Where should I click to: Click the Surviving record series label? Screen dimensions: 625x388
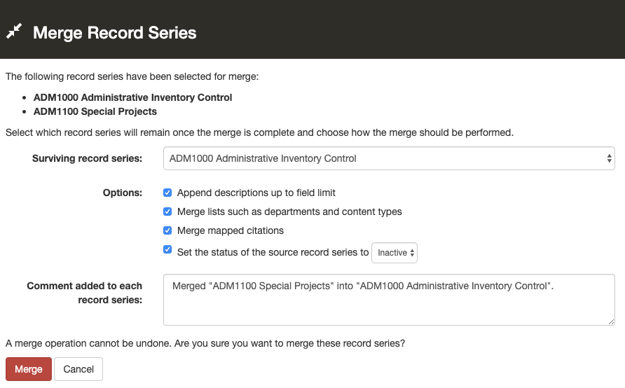(87, 158)
